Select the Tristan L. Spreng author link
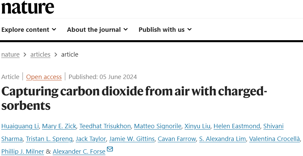 coord(49,139)
